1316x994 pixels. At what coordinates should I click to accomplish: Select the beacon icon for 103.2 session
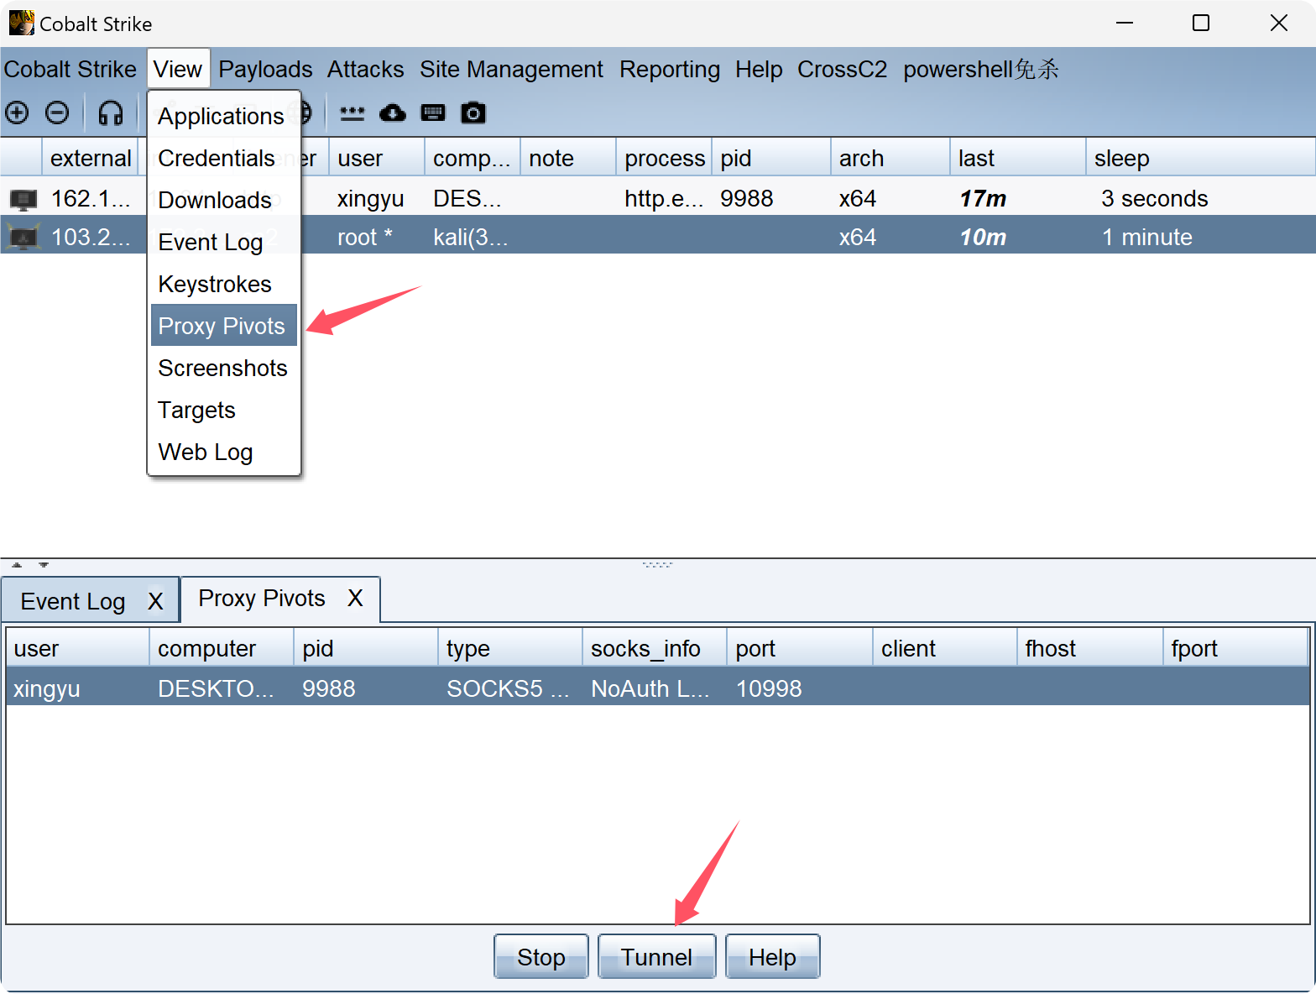[23, 238]
